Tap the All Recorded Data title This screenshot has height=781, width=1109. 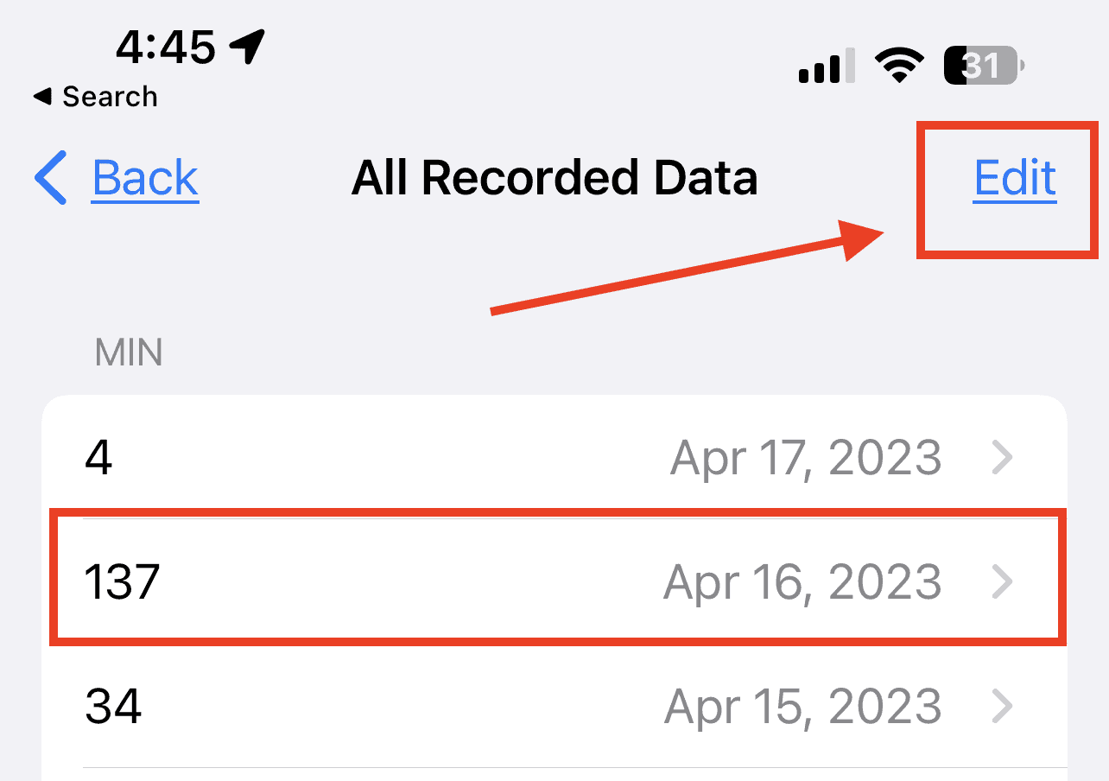click(x=554, y=179)
